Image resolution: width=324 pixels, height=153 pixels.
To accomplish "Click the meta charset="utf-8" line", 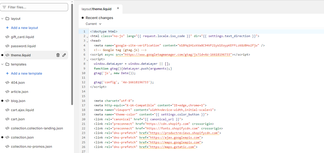I will (114, 101).
